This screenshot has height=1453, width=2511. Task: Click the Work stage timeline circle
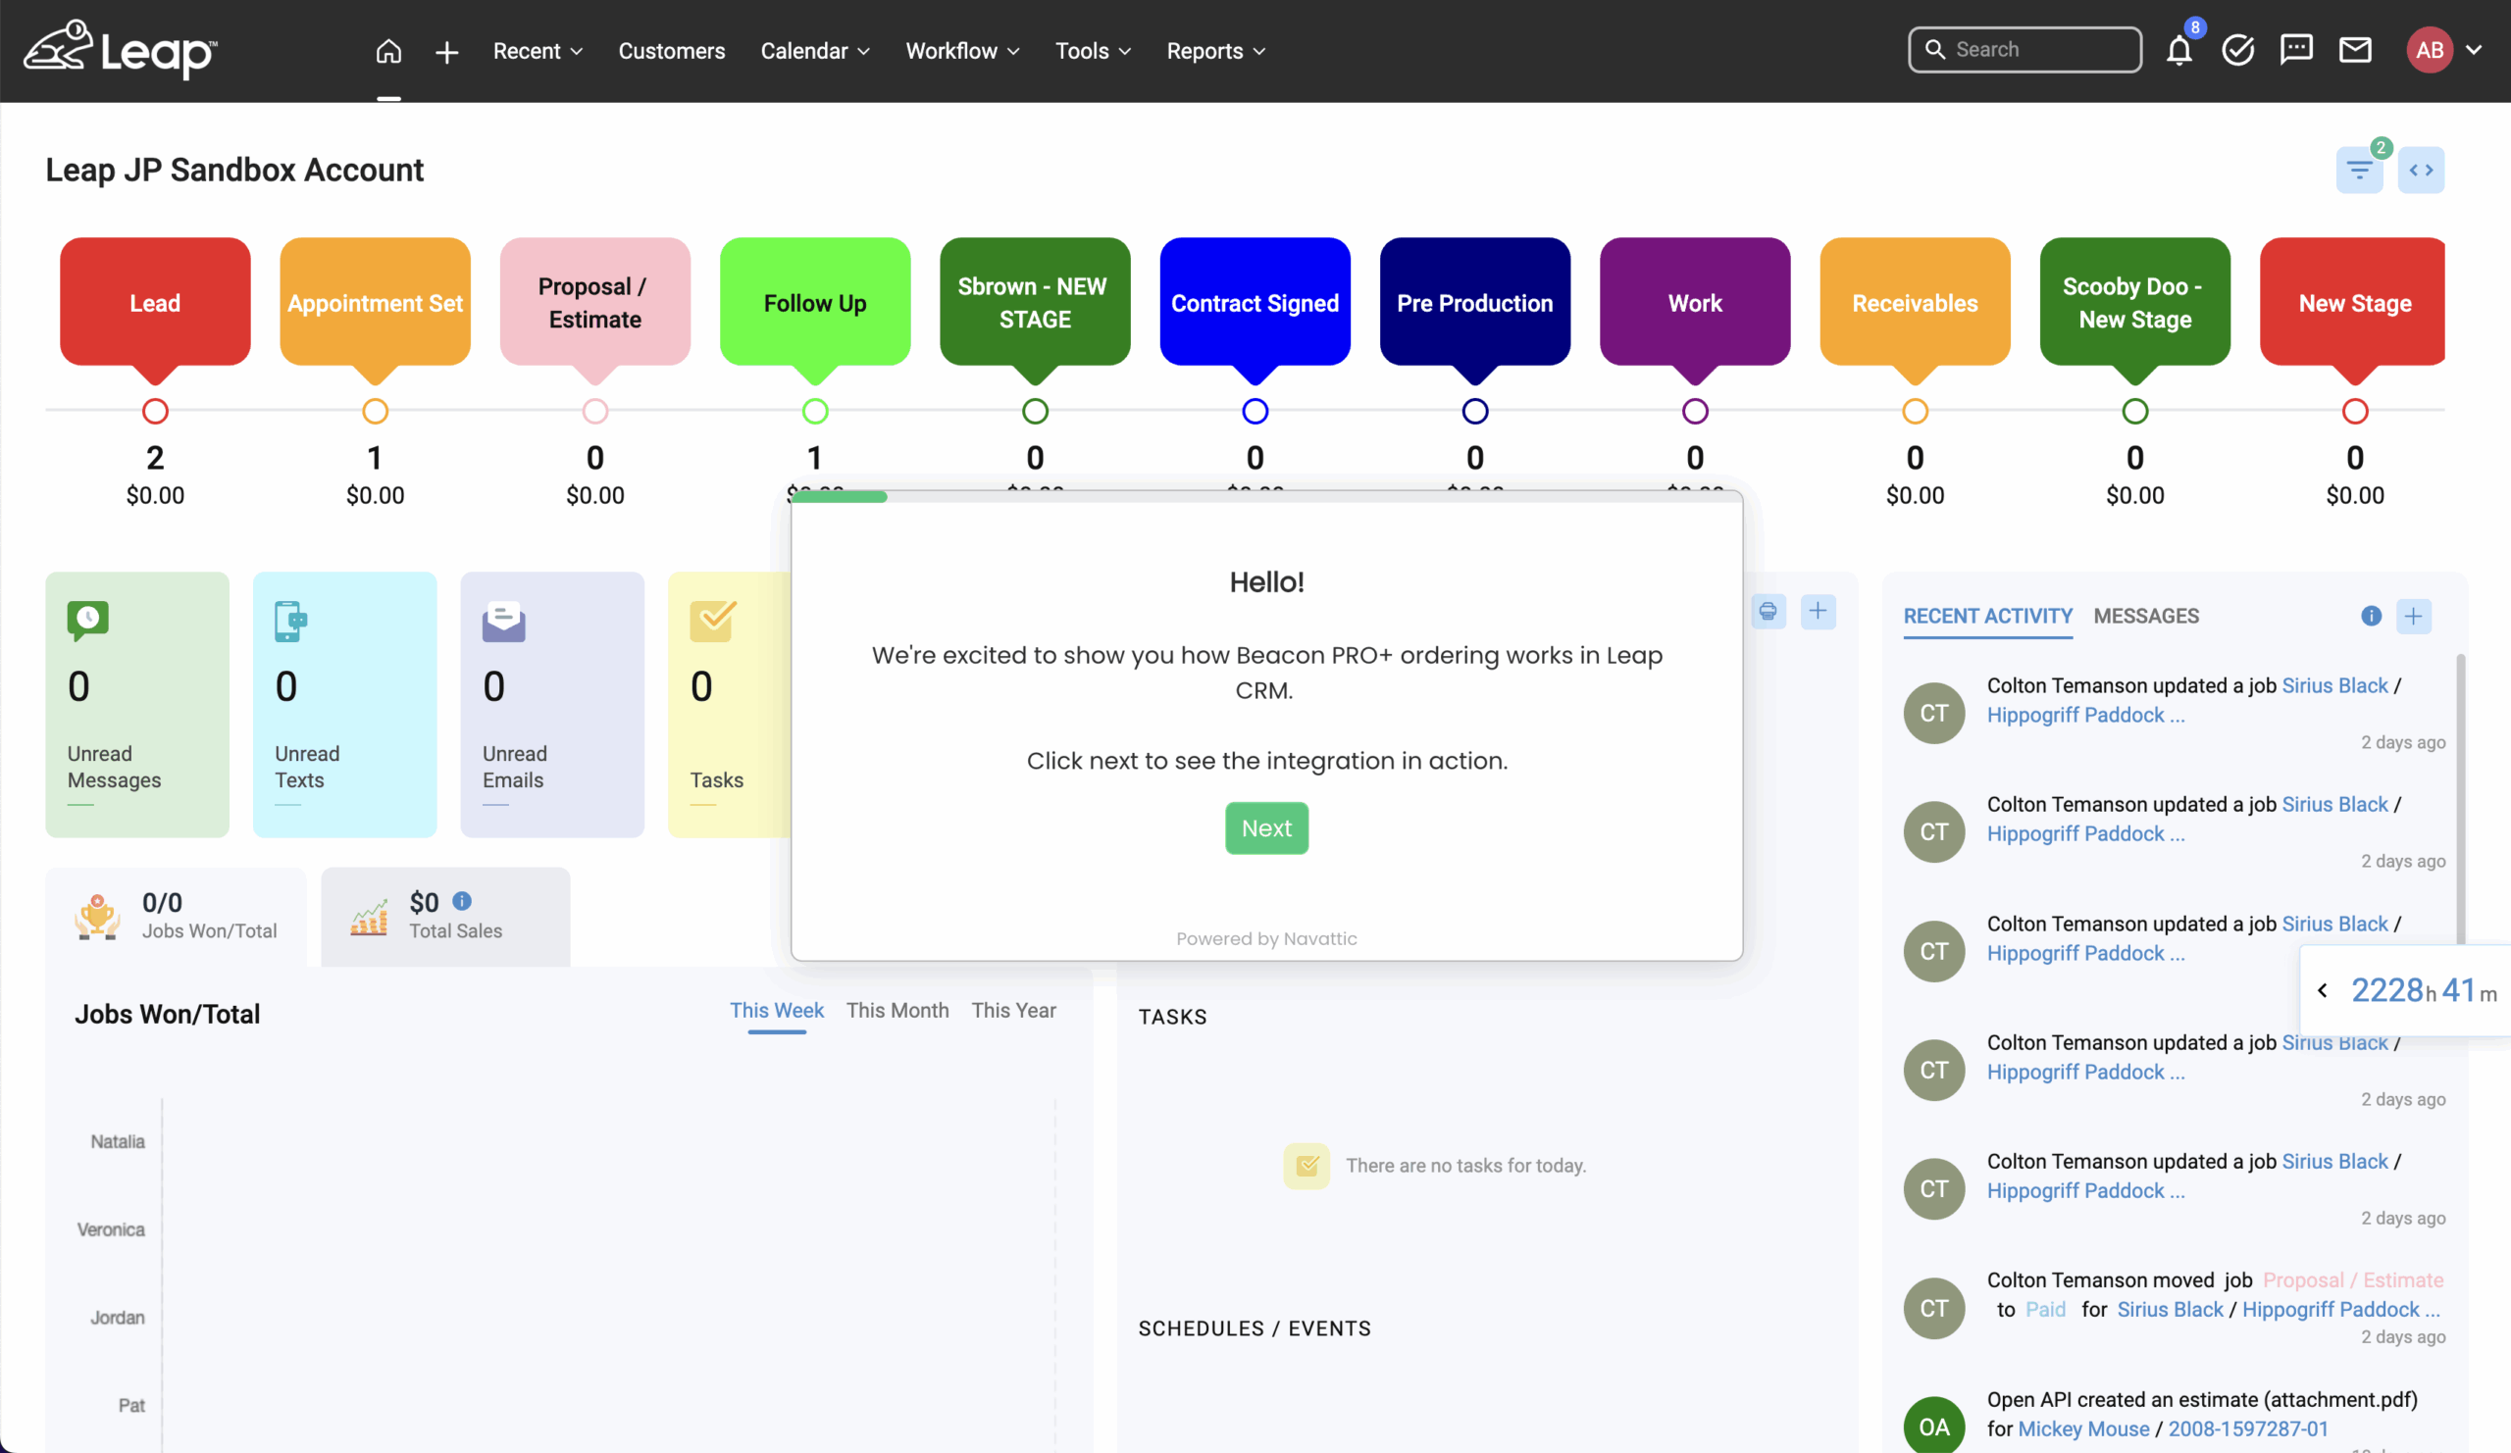tap(1695, 410)
